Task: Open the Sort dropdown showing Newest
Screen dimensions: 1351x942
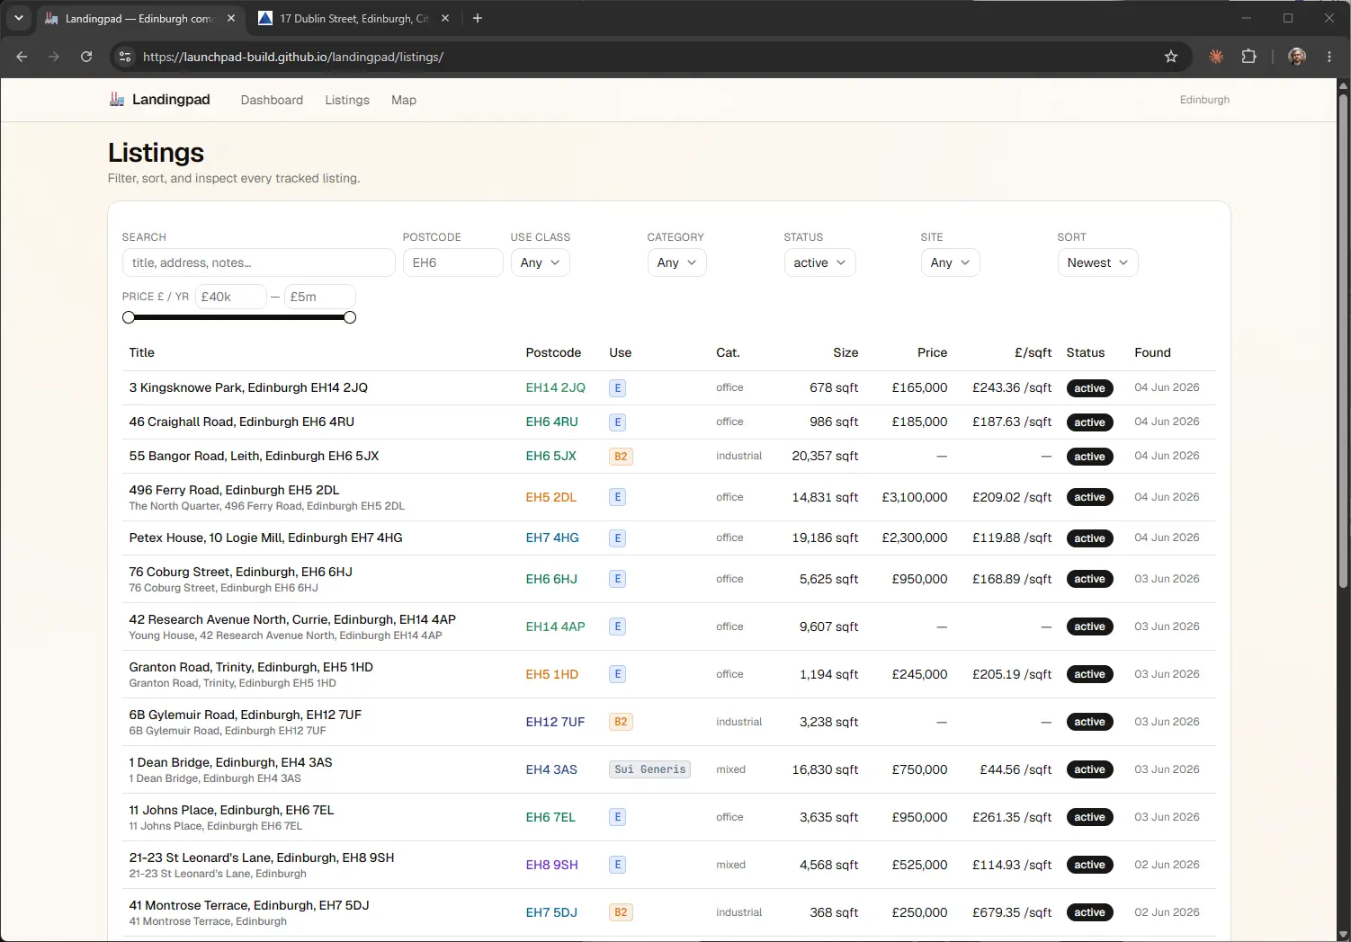Action: [1097, 262]
